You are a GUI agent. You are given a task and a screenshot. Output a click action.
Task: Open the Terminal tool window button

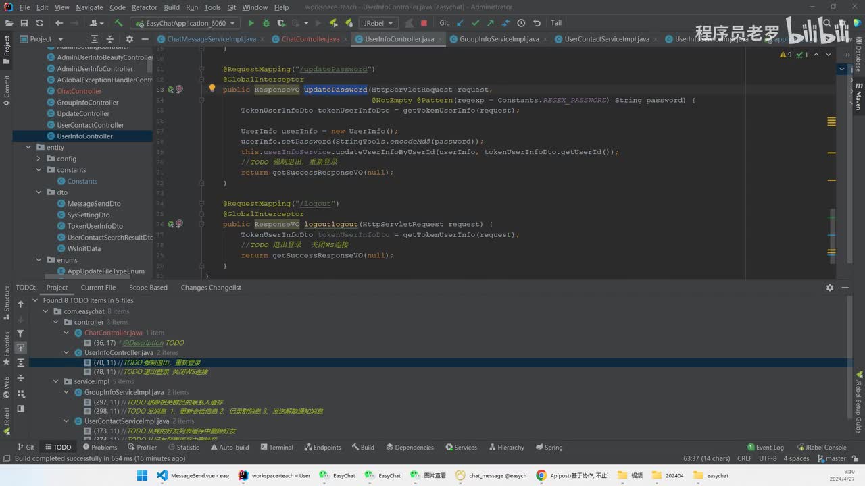pos(276,447)
